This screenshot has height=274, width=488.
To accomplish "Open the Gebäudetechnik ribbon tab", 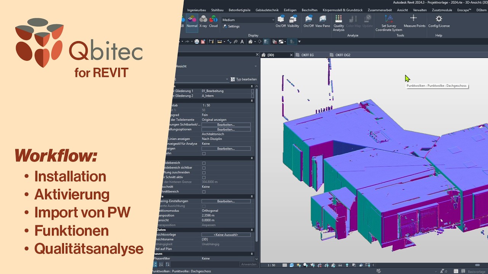I will [x=267, y=10].
